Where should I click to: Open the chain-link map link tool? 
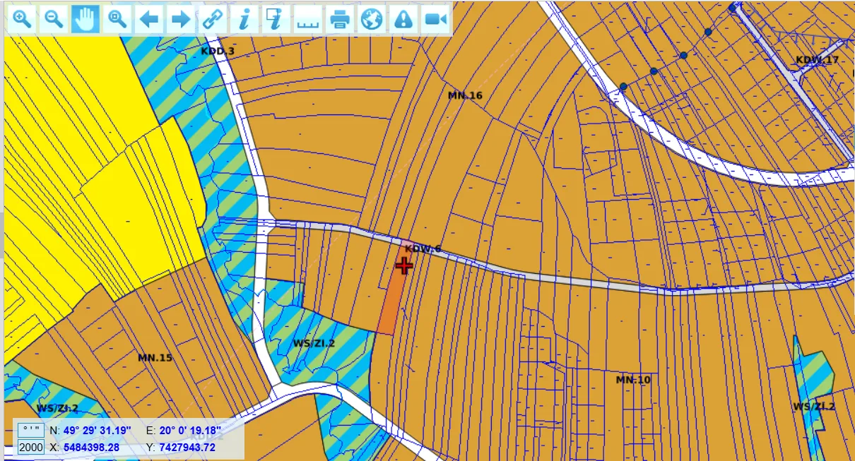point(213,19)
